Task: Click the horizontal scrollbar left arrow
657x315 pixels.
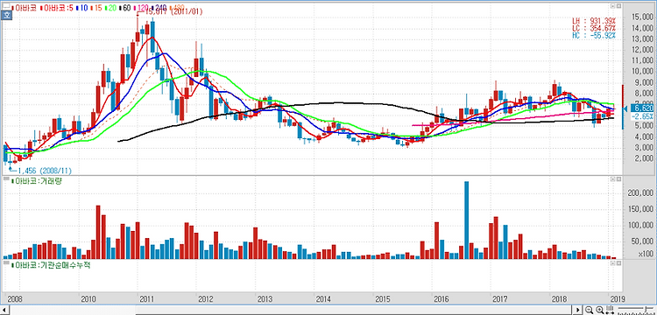Action: coord(4,310)
